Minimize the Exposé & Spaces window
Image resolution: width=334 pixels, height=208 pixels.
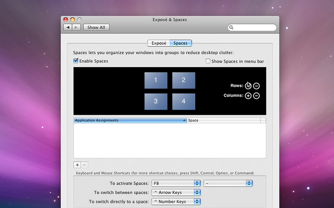point(73,19)
